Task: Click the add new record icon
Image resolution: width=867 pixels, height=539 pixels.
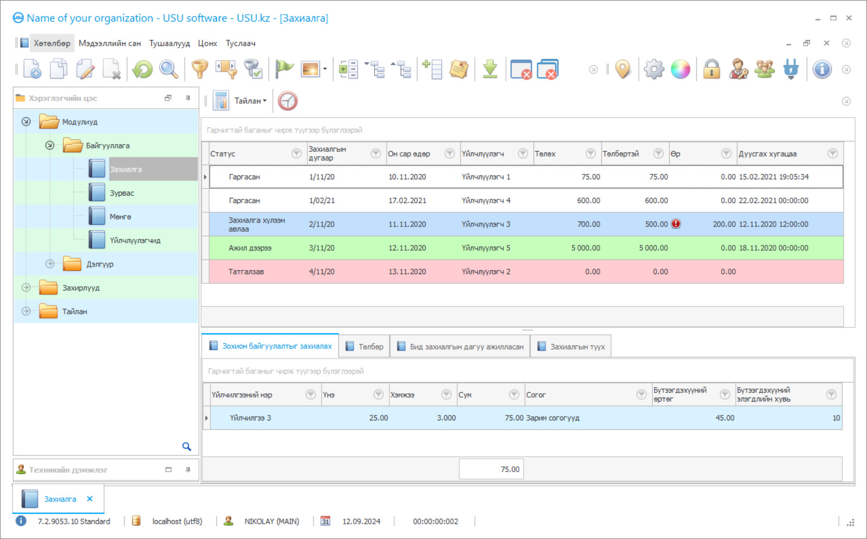Action: (32, 69)
